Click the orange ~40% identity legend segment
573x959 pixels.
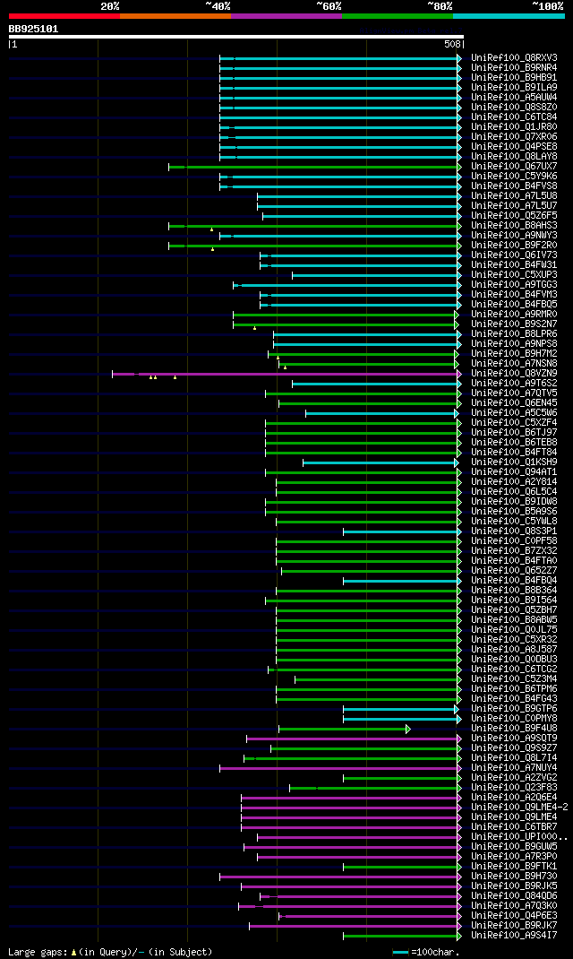175,15
